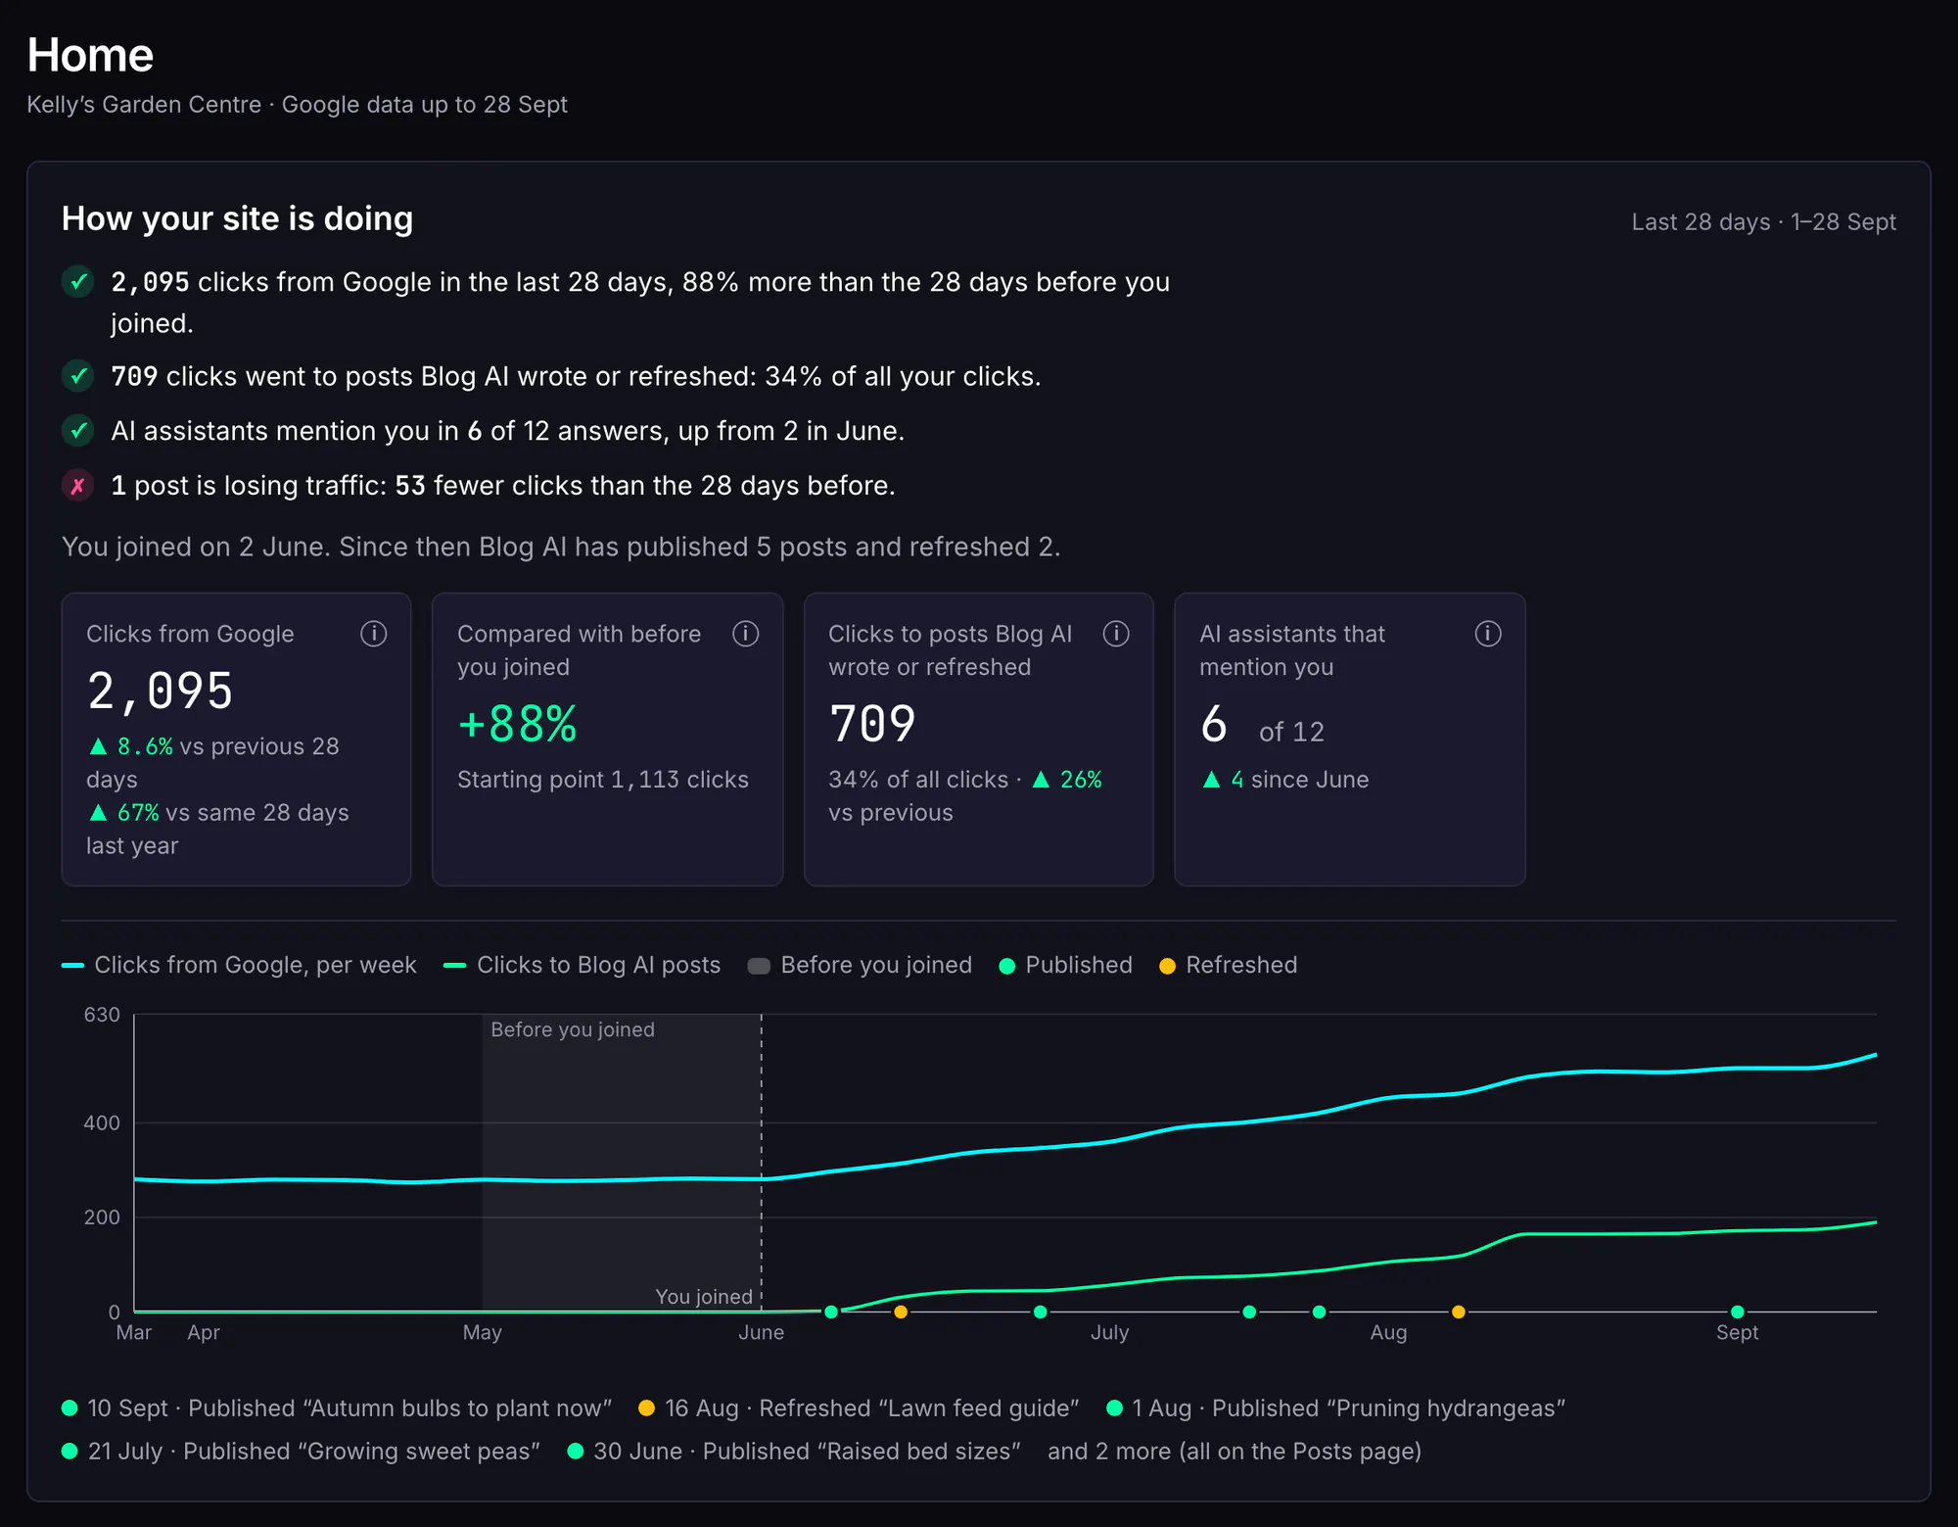Screen dimensions: 1958x1527
Task: Toggle Clicks to Blog AI posts legend item
Action: pyautogui.click(x=582, y=965)
